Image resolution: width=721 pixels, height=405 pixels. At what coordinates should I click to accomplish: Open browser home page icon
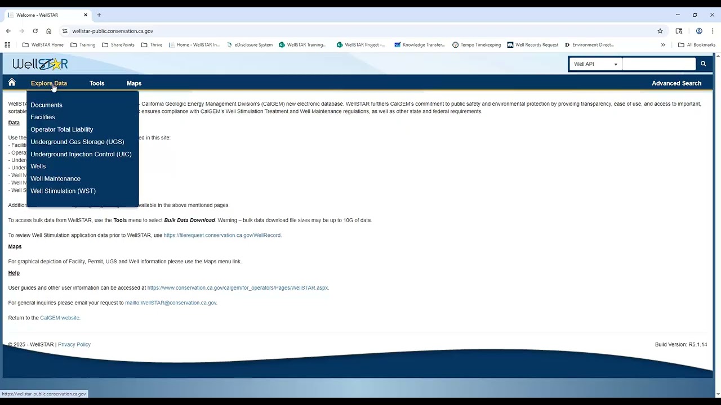click(x=48, y=31)
